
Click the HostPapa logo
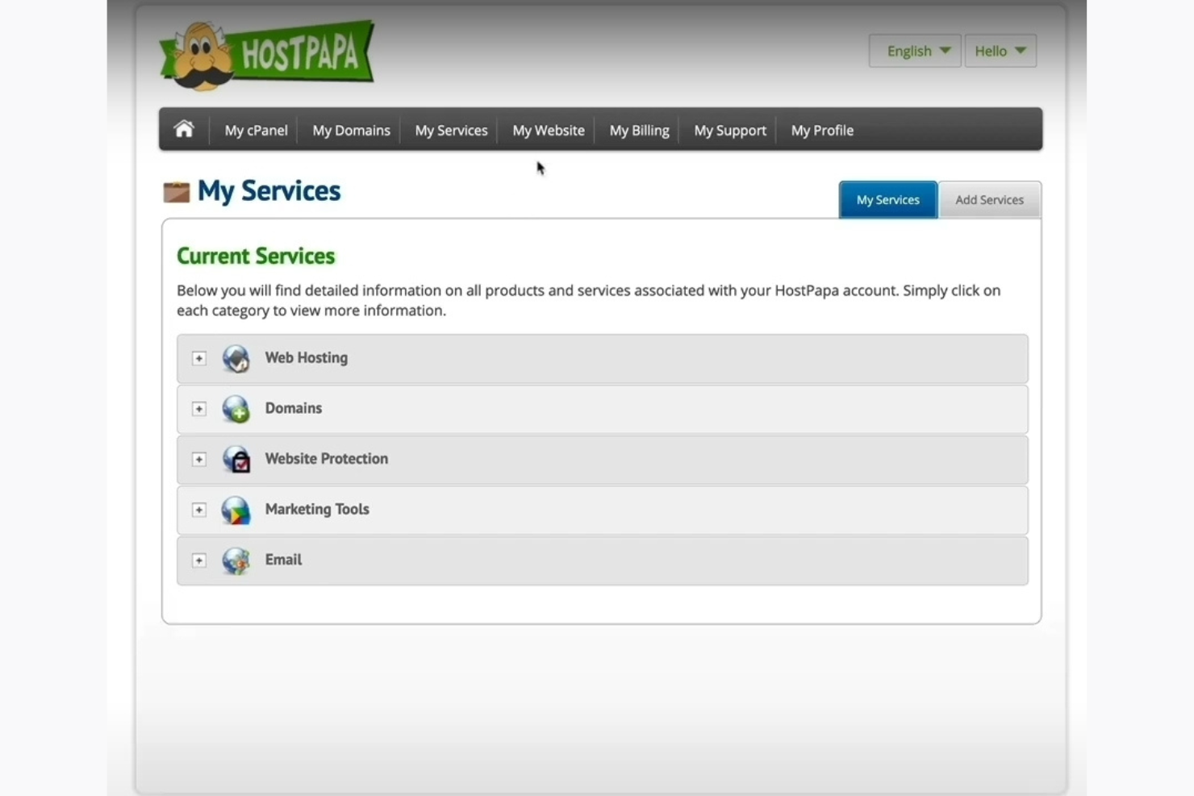(x=268, y=52)
